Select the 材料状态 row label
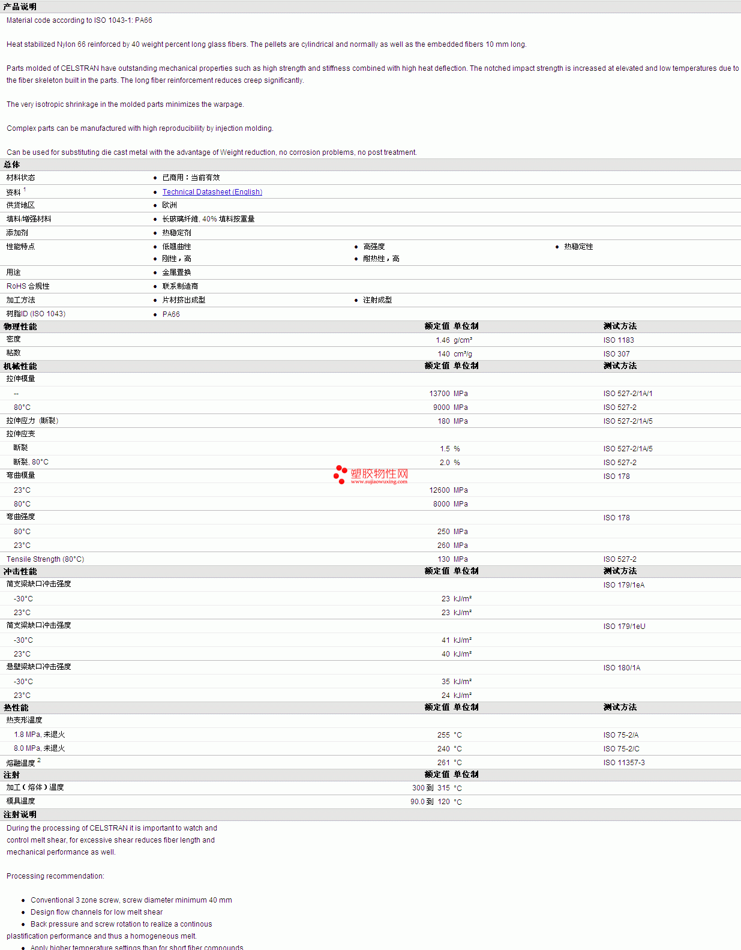 [21, 178]
